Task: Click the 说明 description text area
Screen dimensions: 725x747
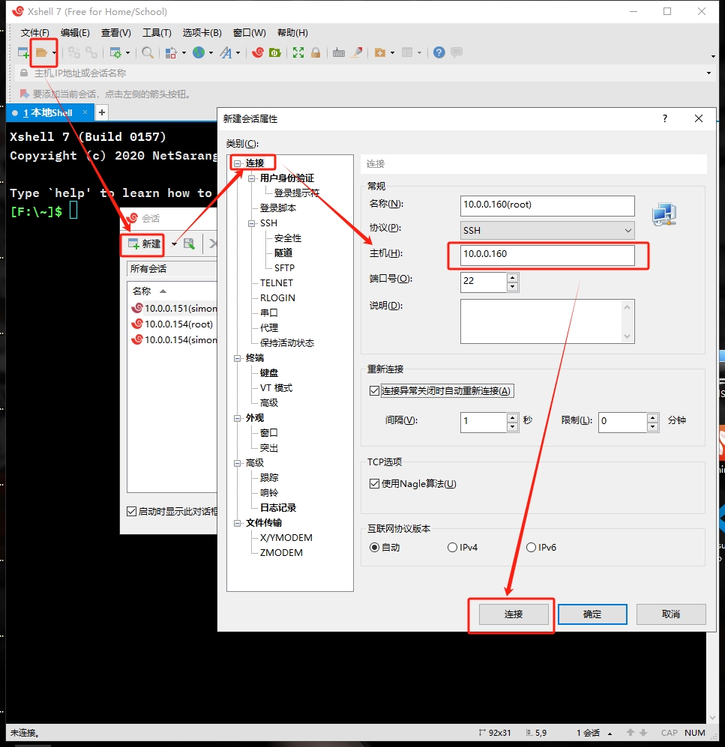Action: point(547,321)
